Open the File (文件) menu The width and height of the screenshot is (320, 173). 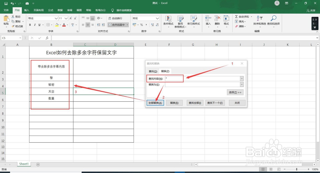pyautogui.click(x=6, y=10)
